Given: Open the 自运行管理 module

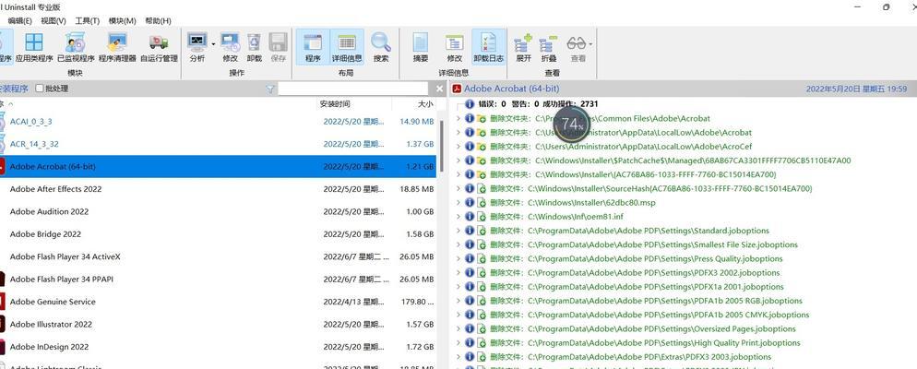Looking at the screenshot, I should click(159, 47).
